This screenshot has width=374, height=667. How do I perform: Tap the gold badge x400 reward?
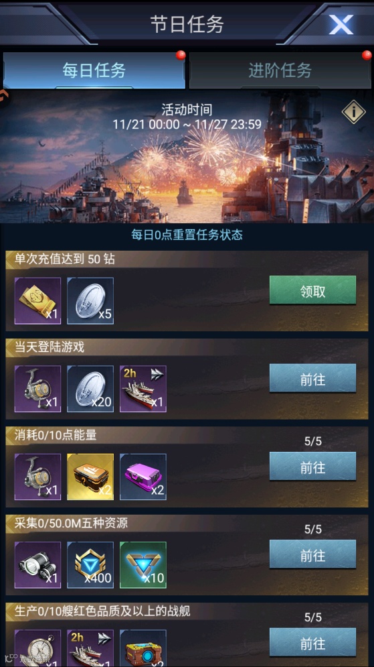pyautogui.click(x=90, y=565)
